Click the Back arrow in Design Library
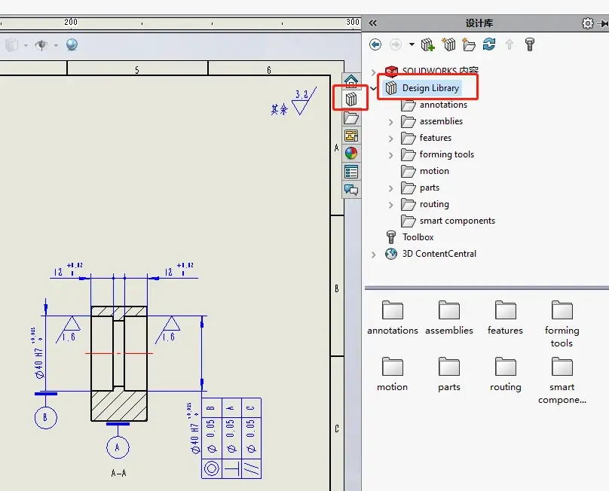609x491 pixels. [x=375, y=44]
